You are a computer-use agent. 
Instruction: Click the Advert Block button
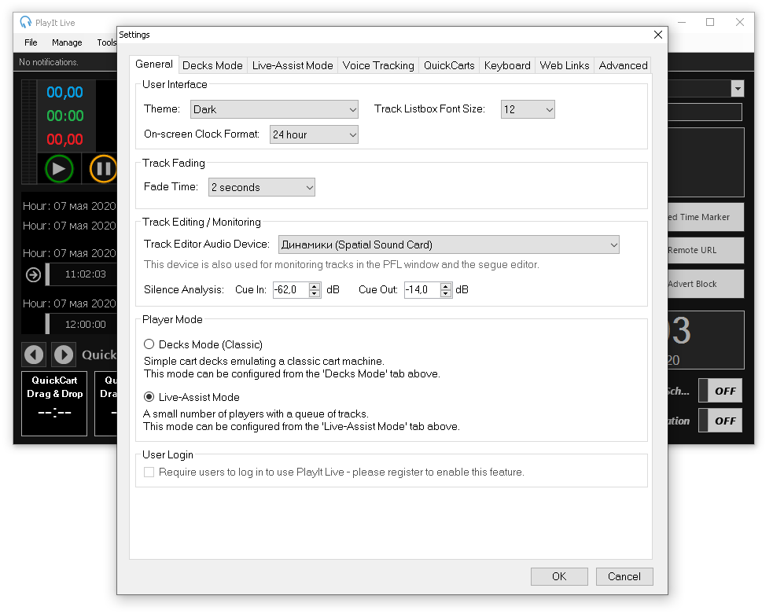pos(705,284)
